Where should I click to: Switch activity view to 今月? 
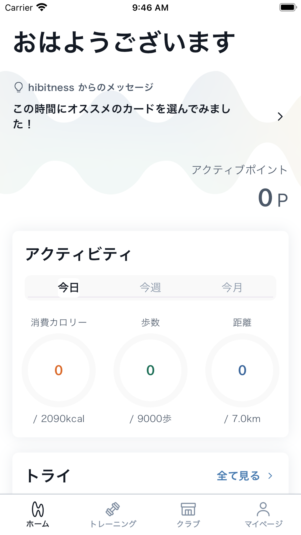click(232, 287)
